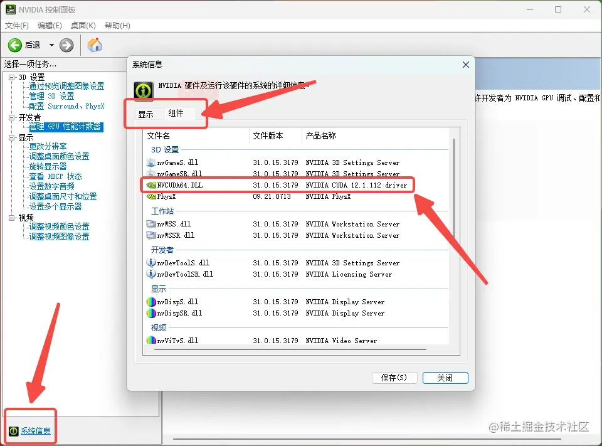Select 查看 HDCP 状态 in tree
602x446 pixels.
click(56, 176)
